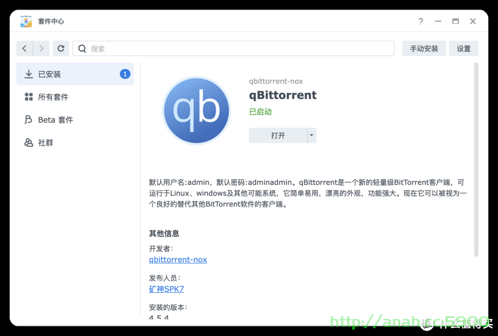Click the 开发者: label
This screenshot has width=498, height=336.
[161, 248]
